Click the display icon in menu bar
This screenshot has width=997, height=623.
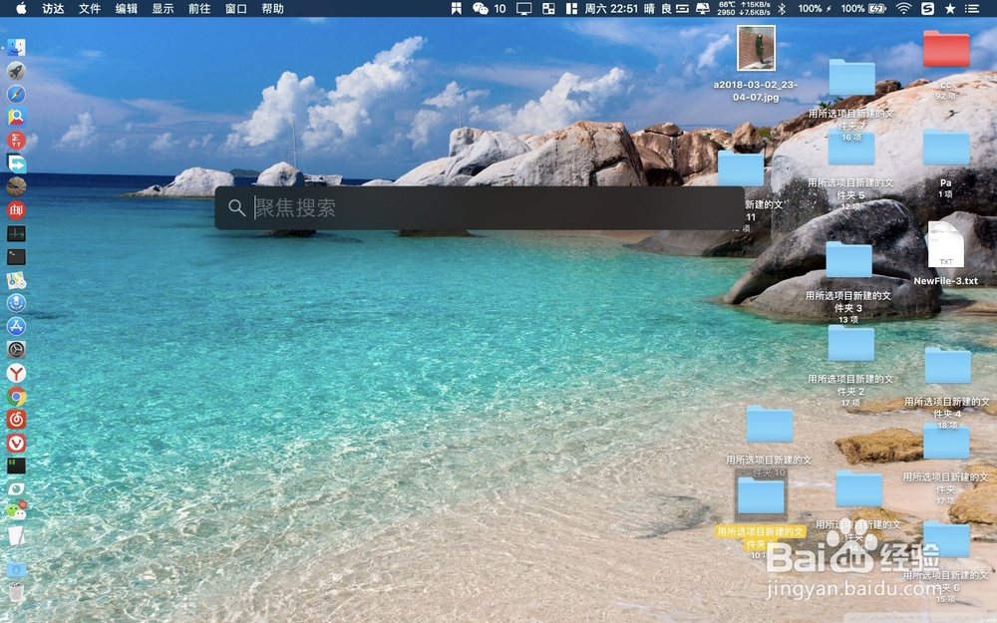click(524, 8)
